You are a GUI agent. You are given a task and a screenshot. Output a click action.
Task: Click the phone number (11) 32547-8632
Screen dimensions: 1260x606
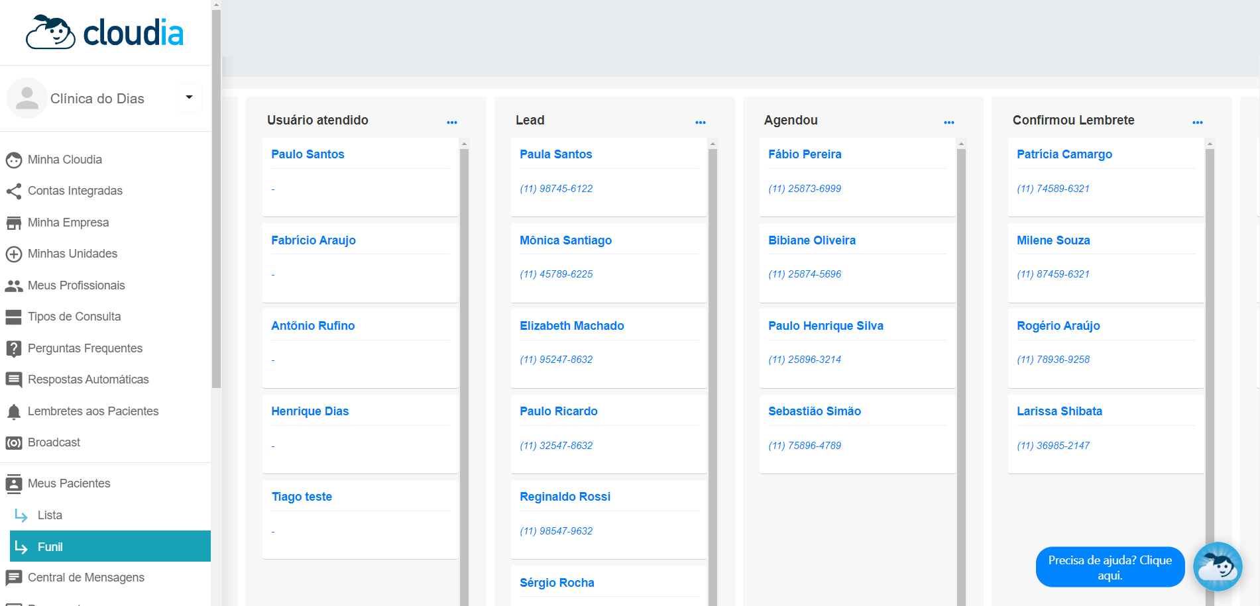pos(556,446)
